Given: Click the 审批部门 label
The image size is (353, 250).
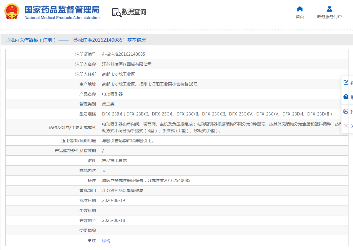Looking at the screenshot, I should click(x=88, y=191).
